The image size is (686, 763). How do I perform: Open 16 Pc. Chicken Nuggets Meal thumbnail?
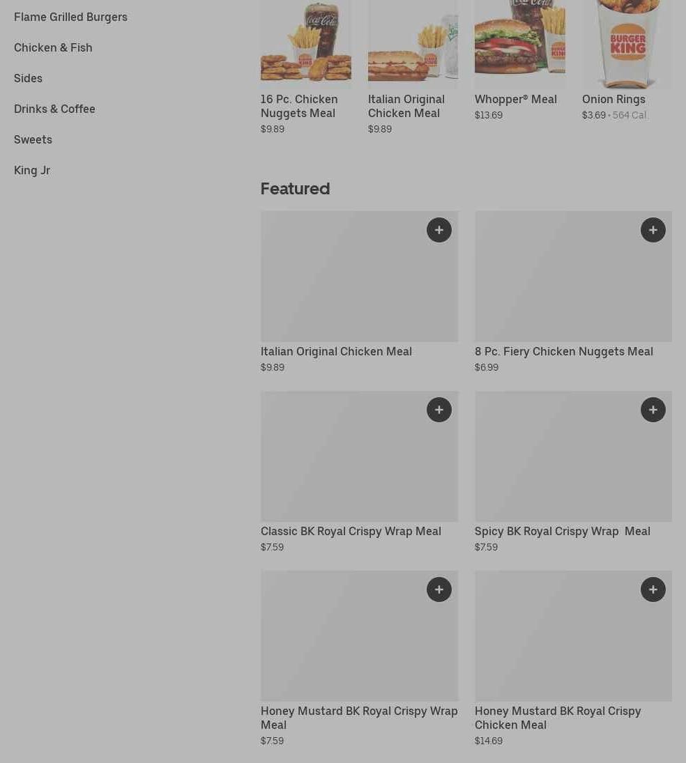[306, 44]
